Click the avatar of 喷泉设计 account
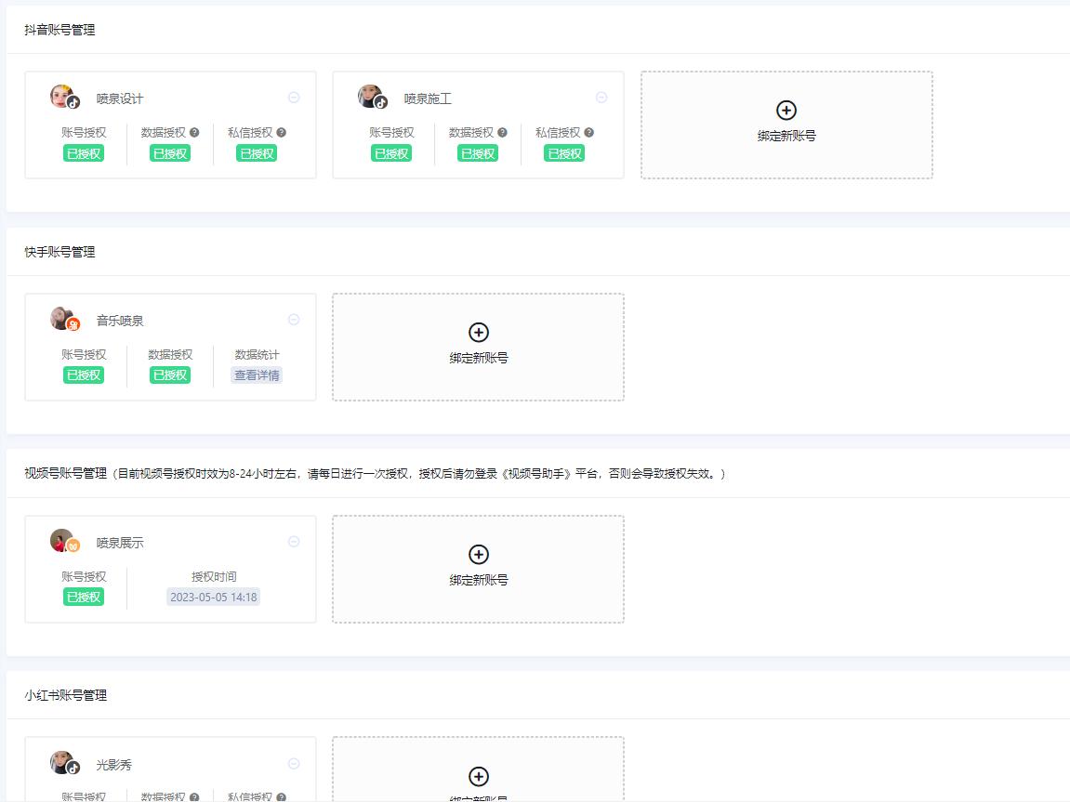1070x802 pixels. 59,97
